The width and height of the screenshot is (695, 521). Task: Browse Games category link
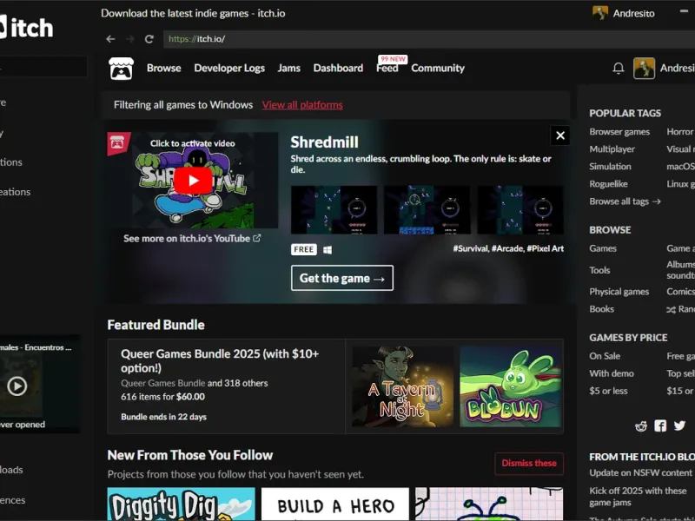pyautogui.click(x=603, y=248)
